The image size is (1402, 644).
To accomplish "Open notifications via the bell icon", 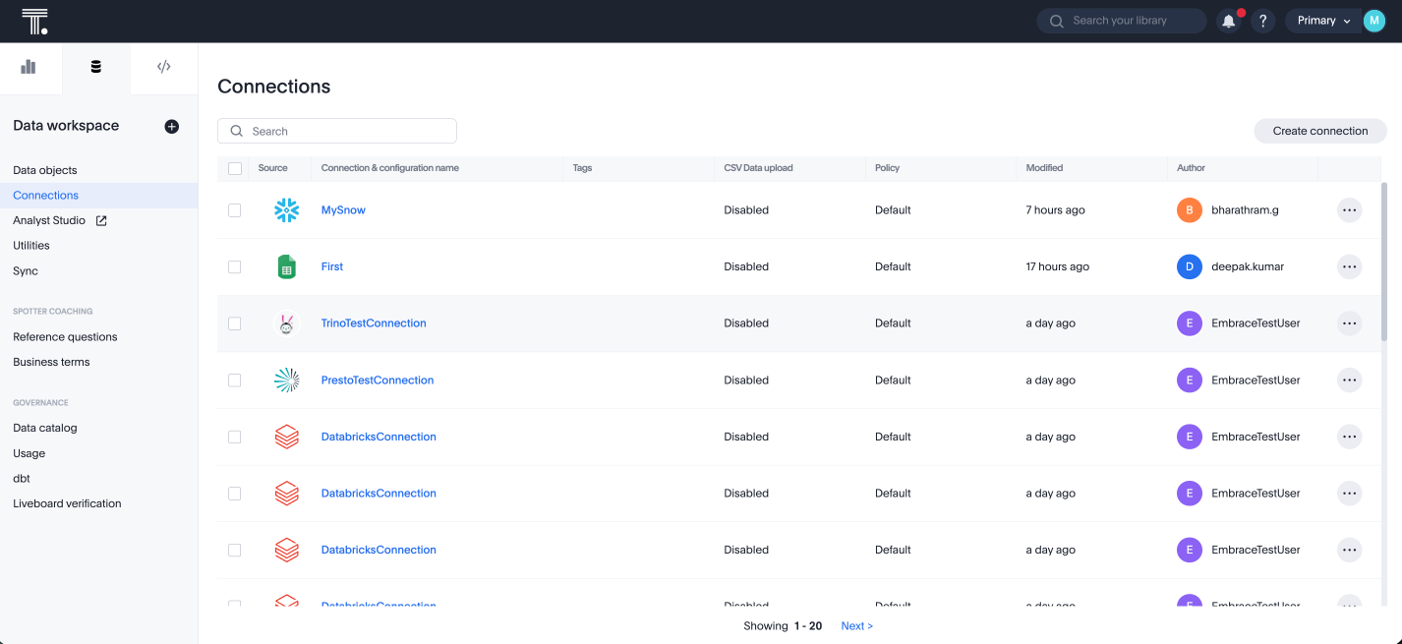I will tap(1228, 20).
